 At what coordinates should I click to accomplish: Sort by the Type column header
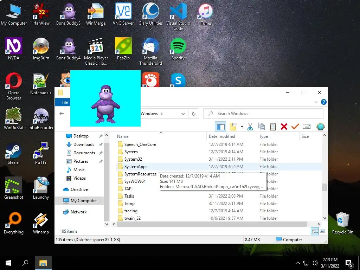pos(278,136)
